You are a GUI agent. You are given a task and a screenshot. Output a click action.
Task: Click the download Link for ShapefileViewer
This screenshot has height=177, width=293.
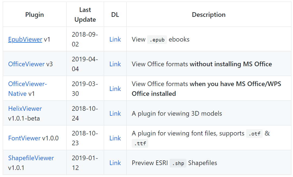tap(115, 163)
